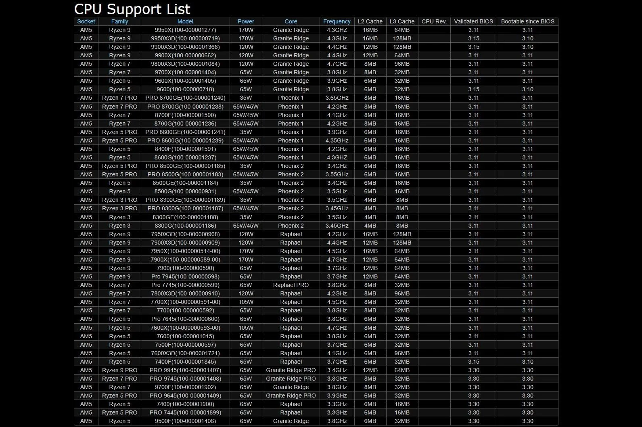
Task: Click model 7400(100-000001900)
Action: [x=185, y=404]
